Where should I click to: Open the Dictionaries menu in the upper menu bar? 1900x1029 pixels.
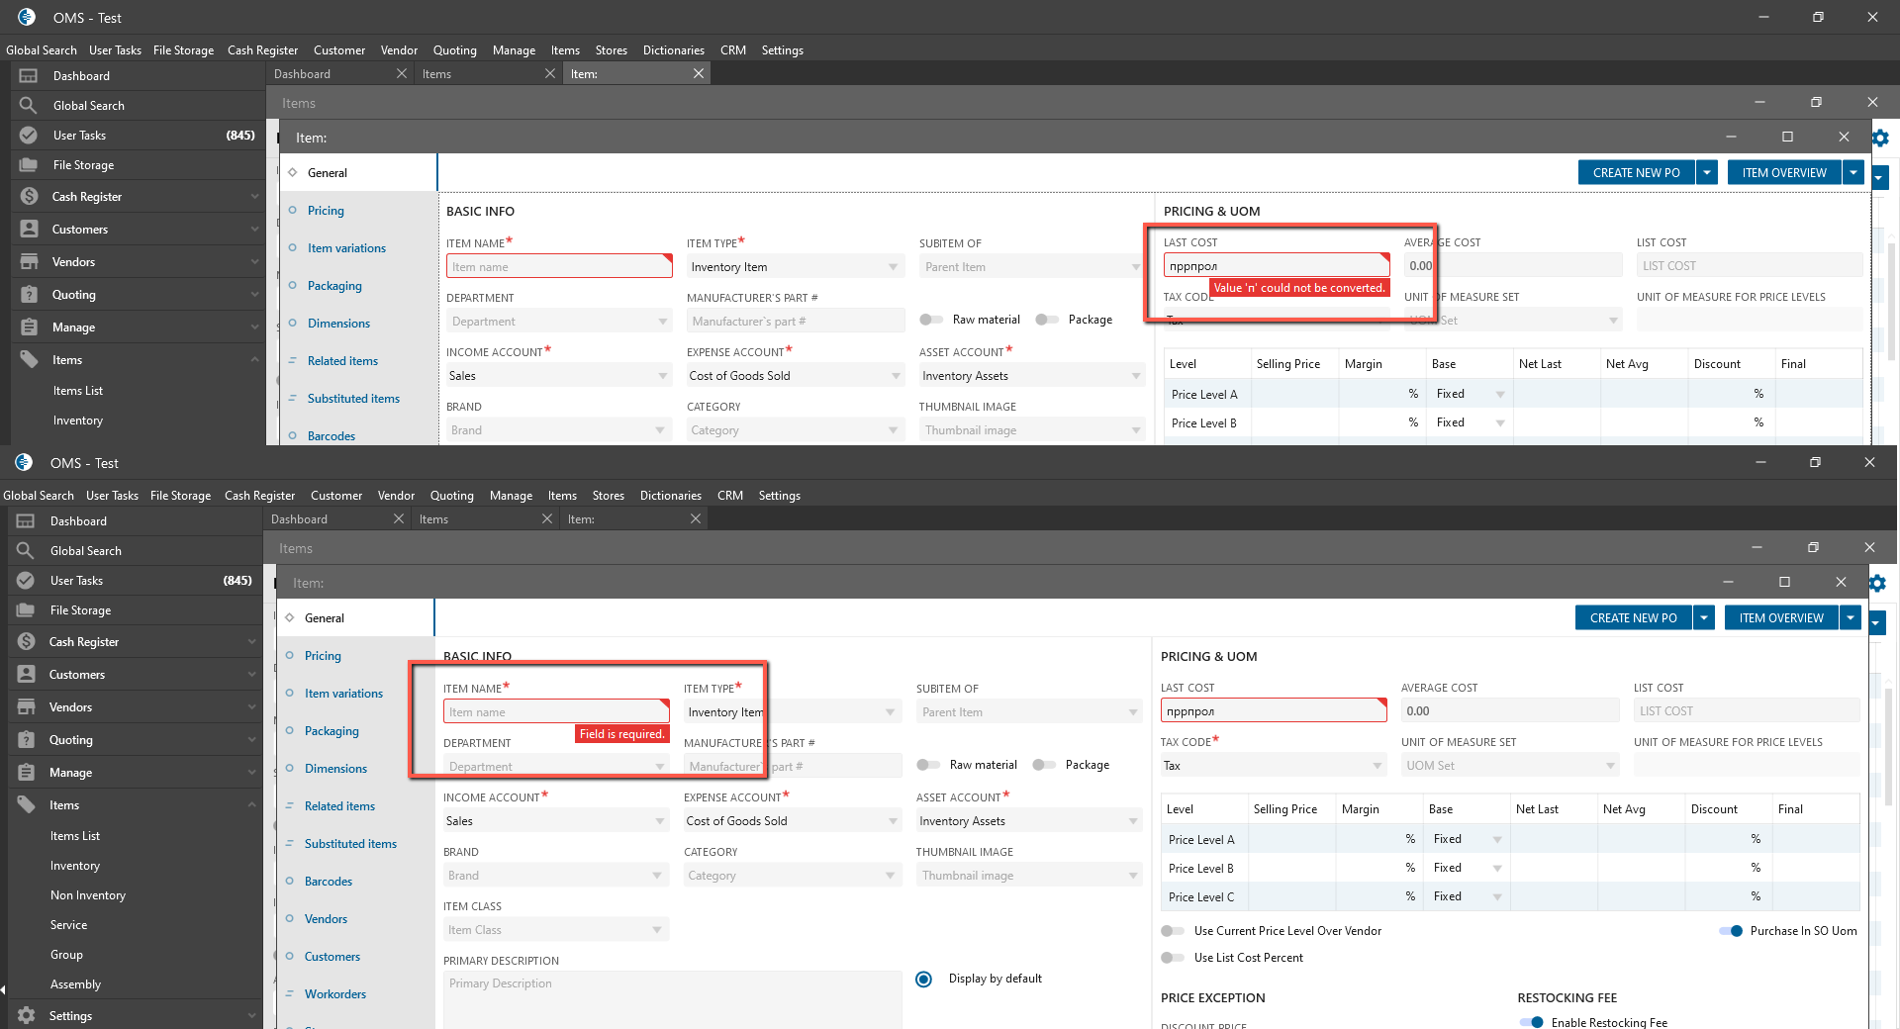click(674, 50)
